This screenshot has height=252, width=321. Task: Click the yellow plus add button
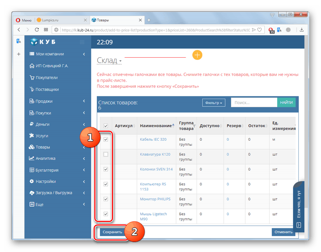[197, 55]
